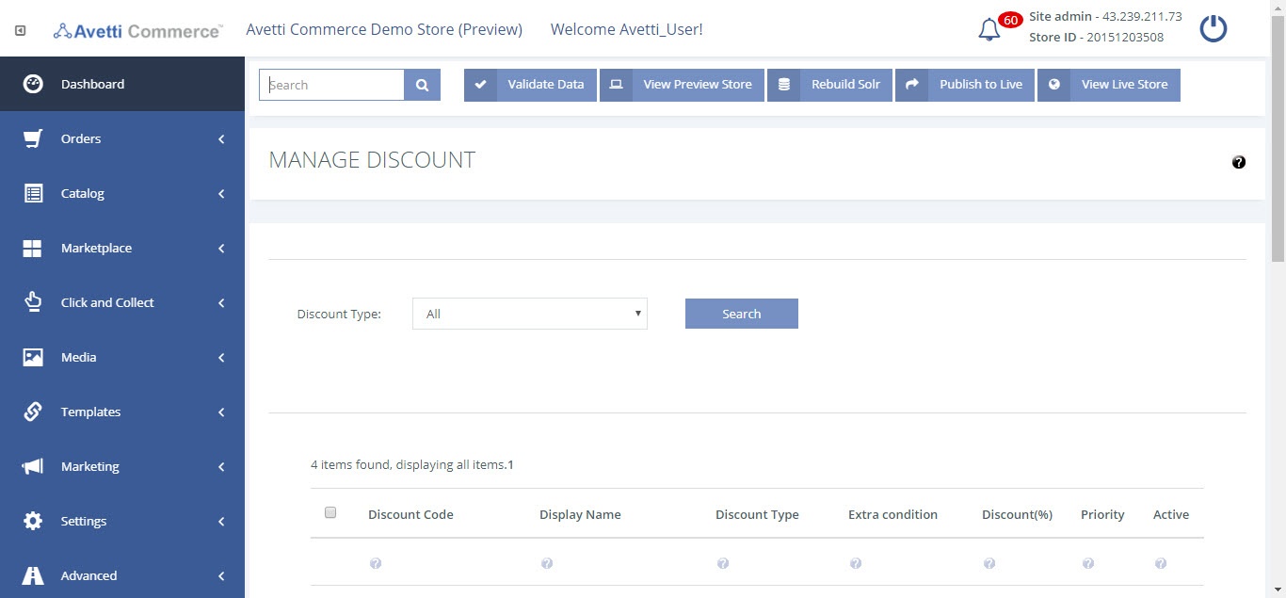Expand the Templates menu chevron
Viewport: 1286px width, 598px height.
(221, 412)
